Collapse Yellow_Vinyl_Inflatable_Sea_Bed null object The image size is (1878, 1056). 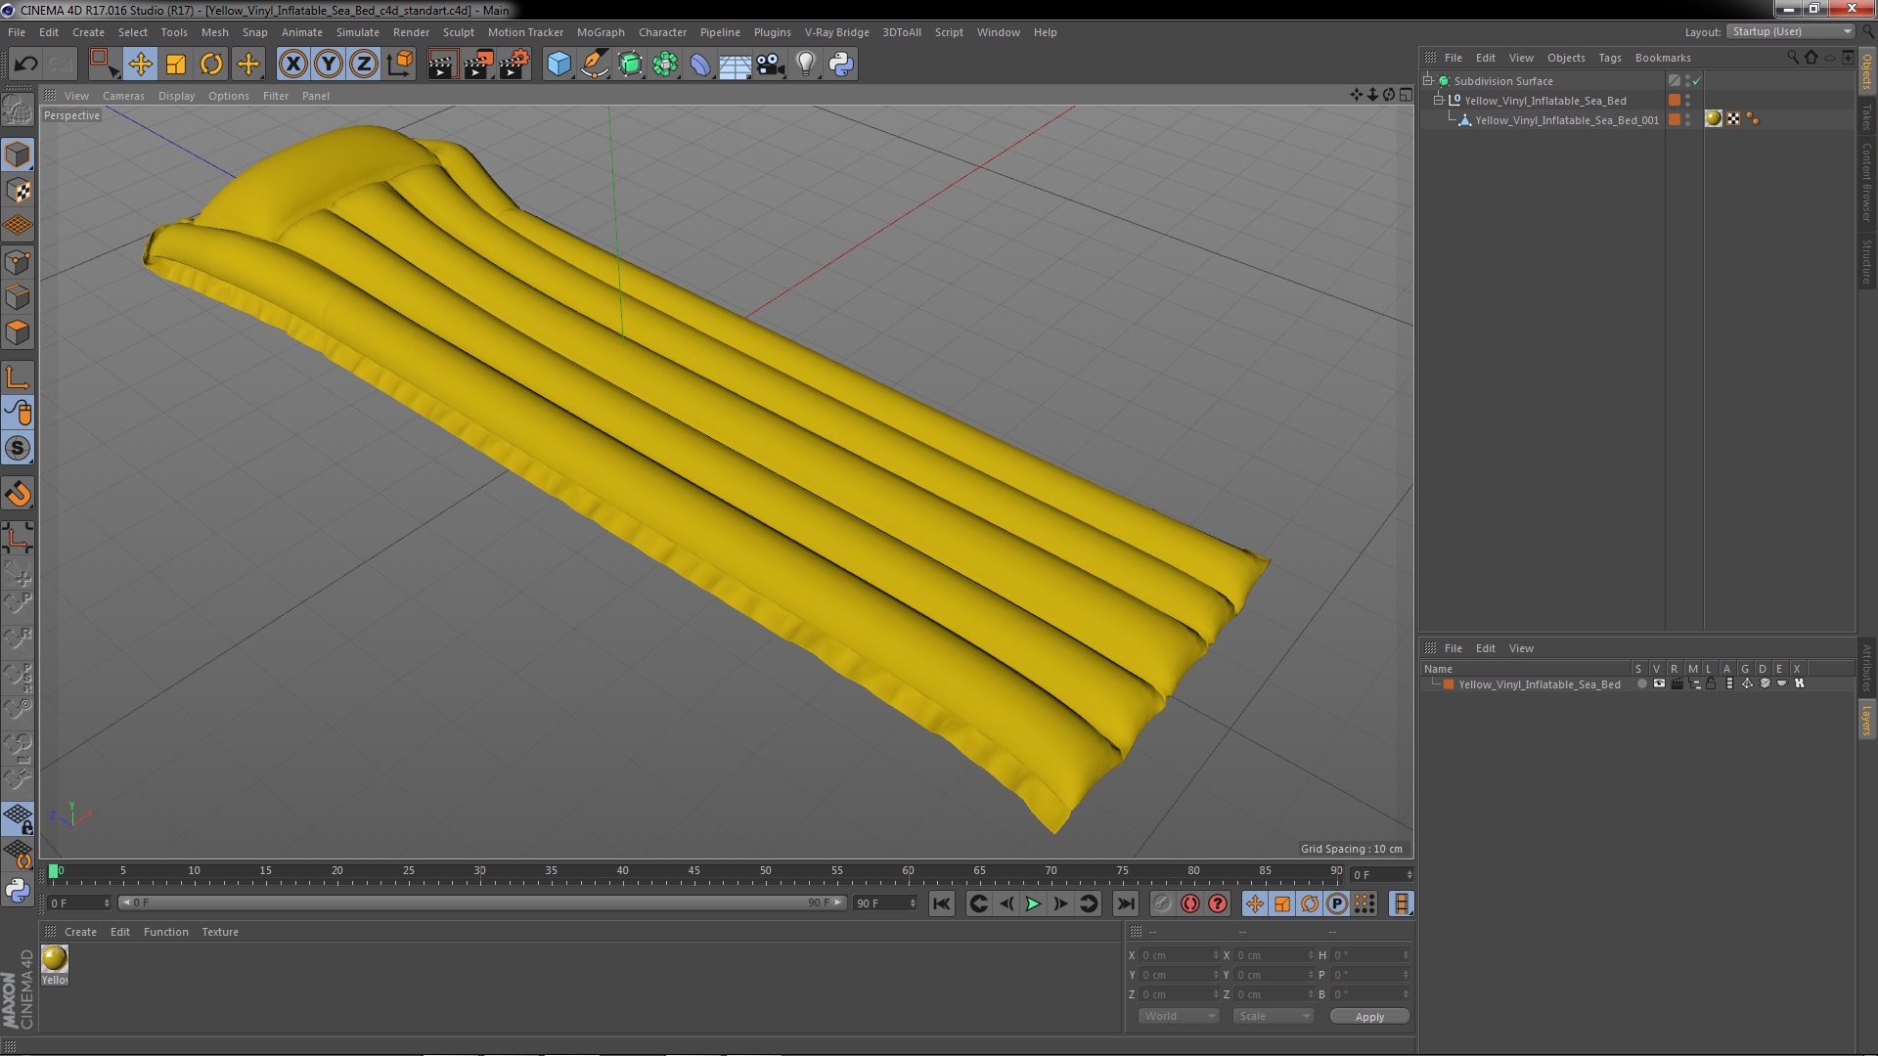click(1439, 100)
